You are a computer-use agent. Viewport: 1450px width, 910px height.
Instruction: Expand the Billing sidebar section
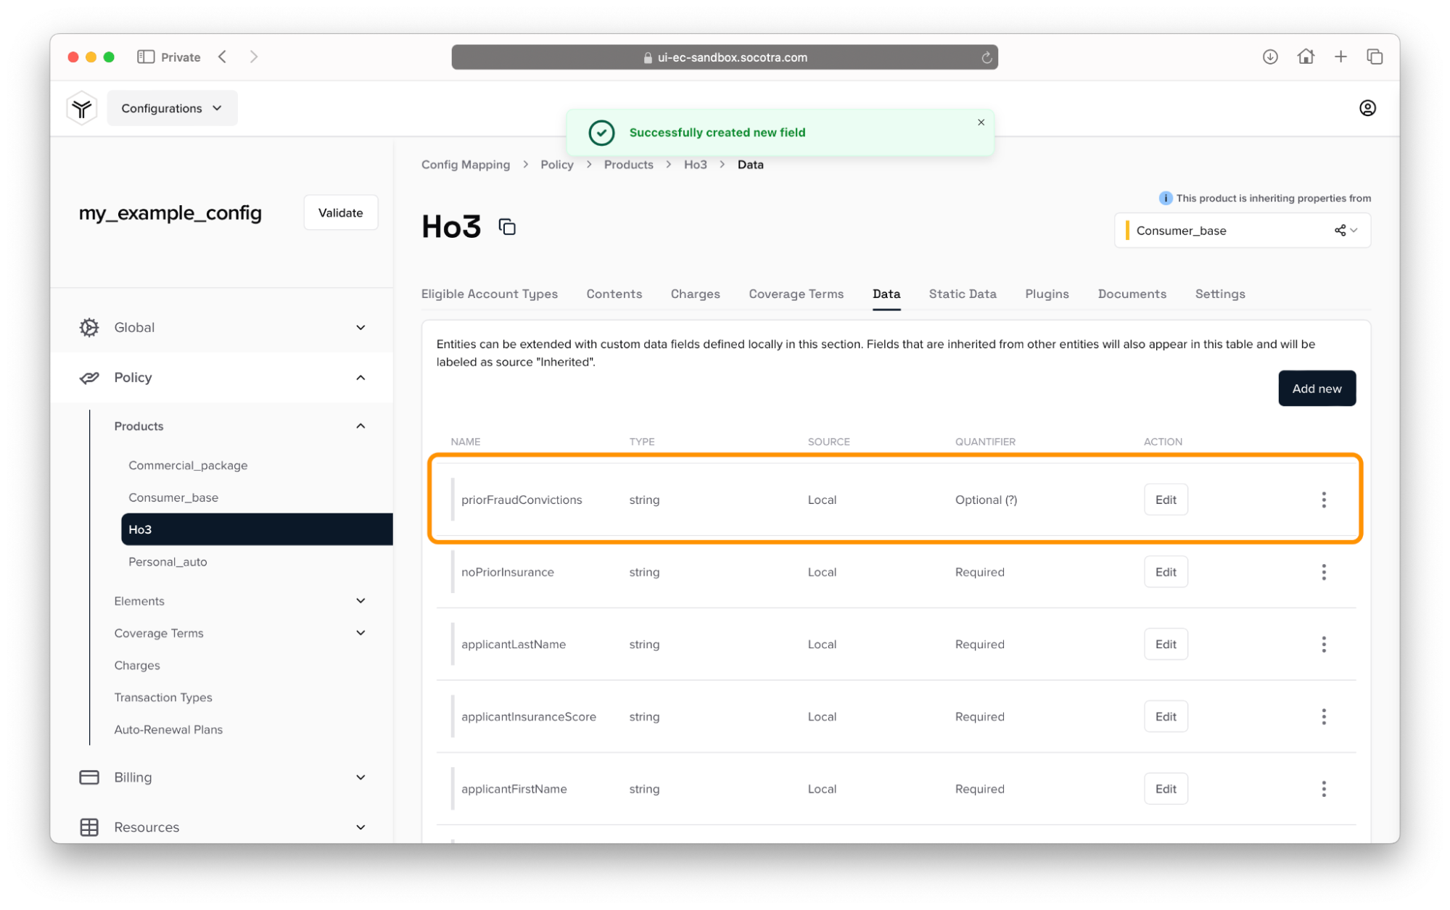click(361, 777)
